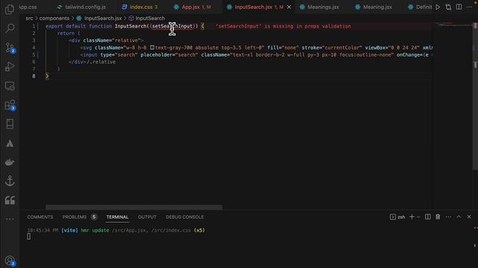Image resolution: width=478 pixels, height=268 pixels.
Task: Open changes compare icon in editor toolbar
Action: click(x=448, y=7)
